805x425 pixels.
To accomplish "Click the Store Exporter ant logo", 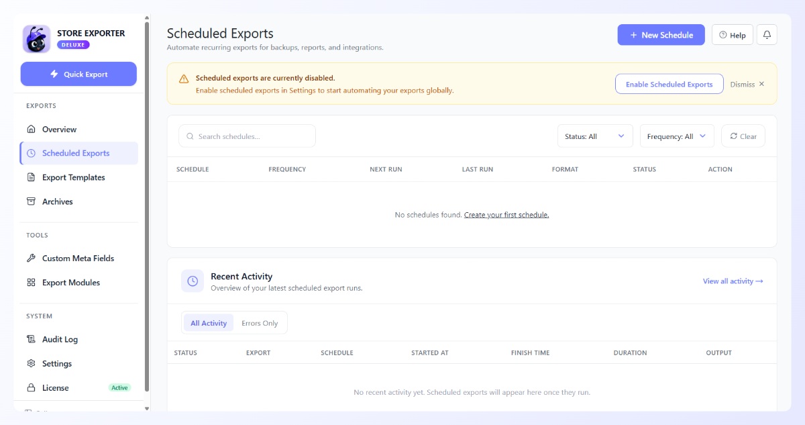I will [36, 39].
